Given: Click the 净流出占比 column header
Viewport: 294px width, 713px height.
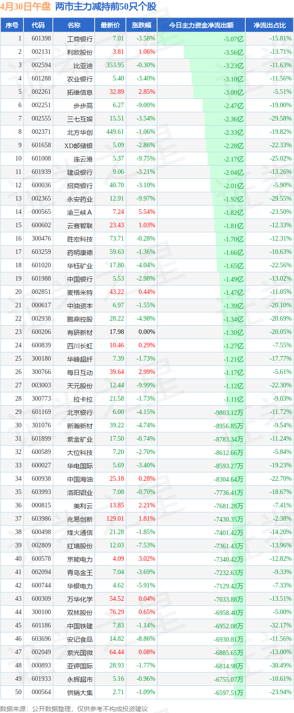Looking at the screenshot, I should (x=270, y=25).
